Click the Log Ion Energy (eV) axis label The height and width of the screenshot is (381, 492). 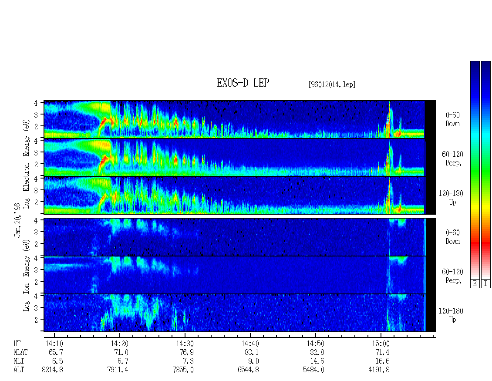[x=27, y=275]
